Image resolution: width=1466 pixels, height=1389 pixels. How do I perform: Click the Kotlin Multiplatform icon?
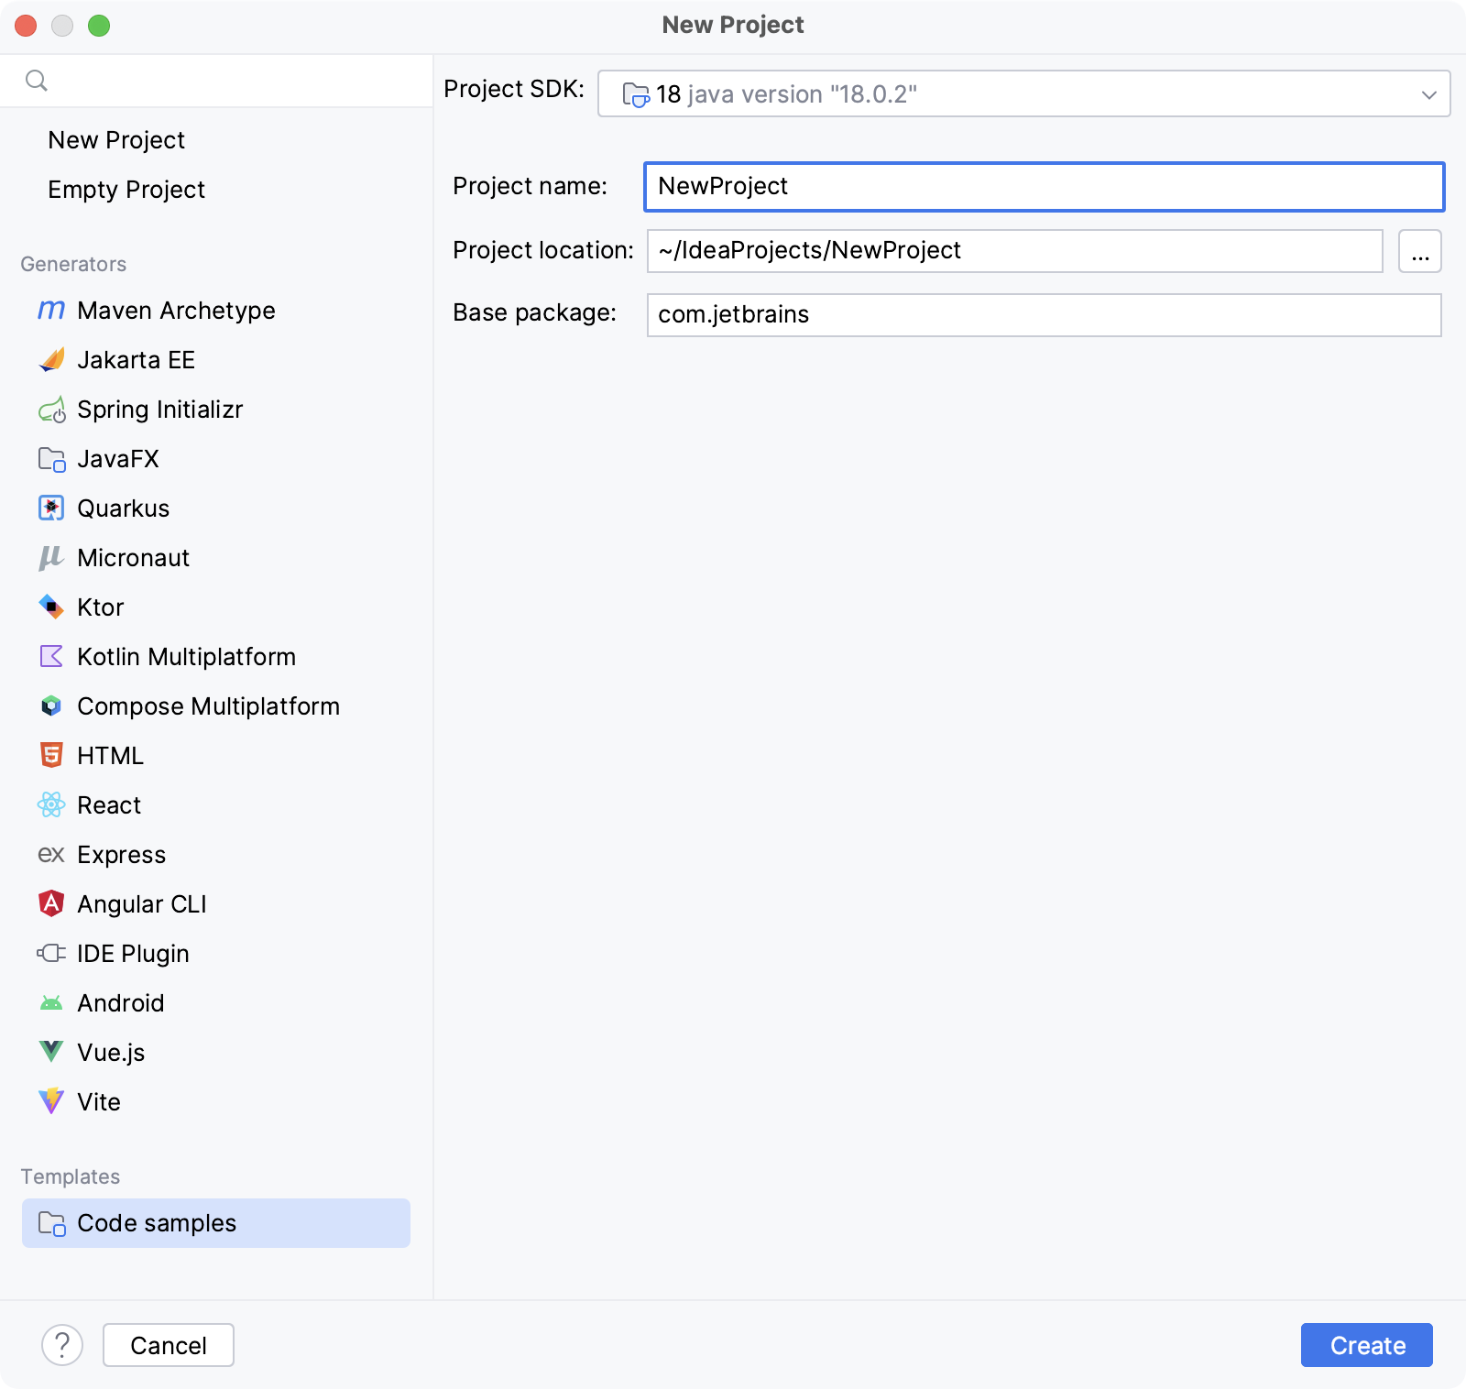point(51,656)
